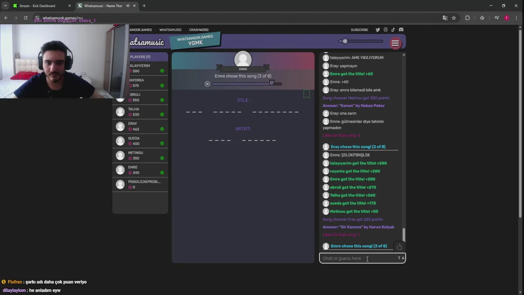524x295 pixels.
Task: Bookmark this page with star icon
Action: coord(454,18)
